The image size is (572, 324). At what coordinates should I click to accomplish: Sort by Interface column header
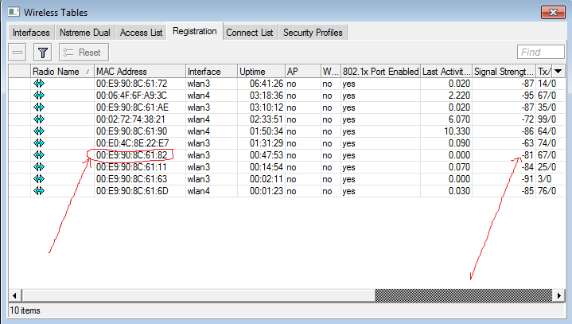pyautogui.click(x=212, y=72)
